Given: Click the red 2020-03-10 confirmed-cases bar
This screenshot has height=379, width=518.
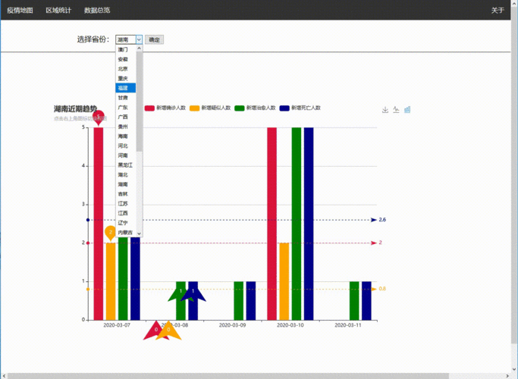Looking at the screenshot, I should [x=272, y=224].
